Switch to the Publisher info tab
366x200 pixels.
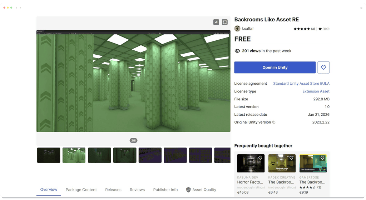[165, 190]
